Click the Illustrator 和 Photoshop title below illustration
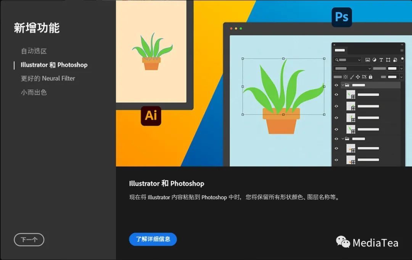Image resolution: width=412 pixels, height=260 pixels. (x=167, y=184)
